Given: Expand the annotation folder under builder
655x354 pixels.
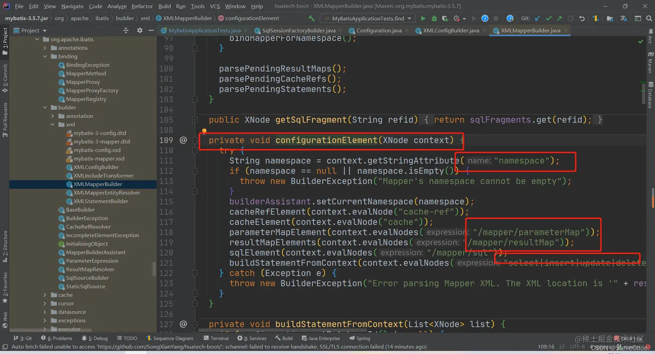Looking at the screenshot, I should tap(52, 116).
